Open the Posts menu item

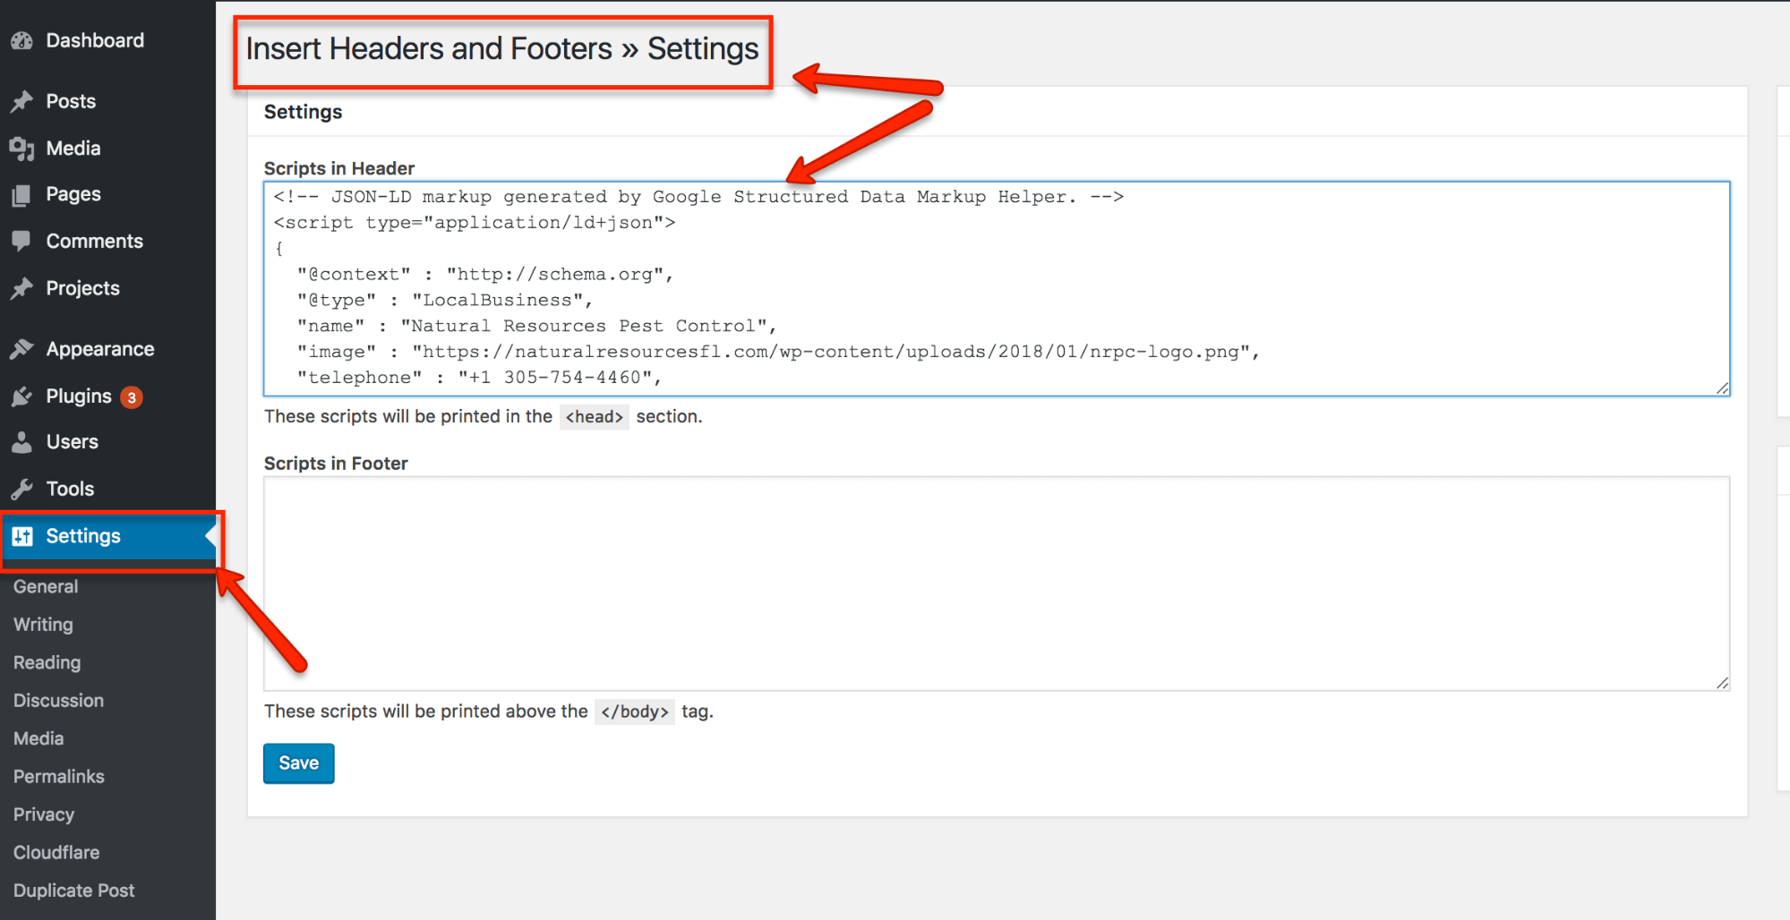tap(71, 101)
